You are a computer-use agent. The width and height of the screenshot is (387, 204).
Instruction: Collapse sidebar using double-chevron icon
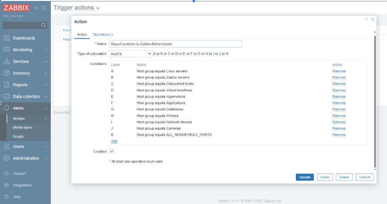(37, 8)
